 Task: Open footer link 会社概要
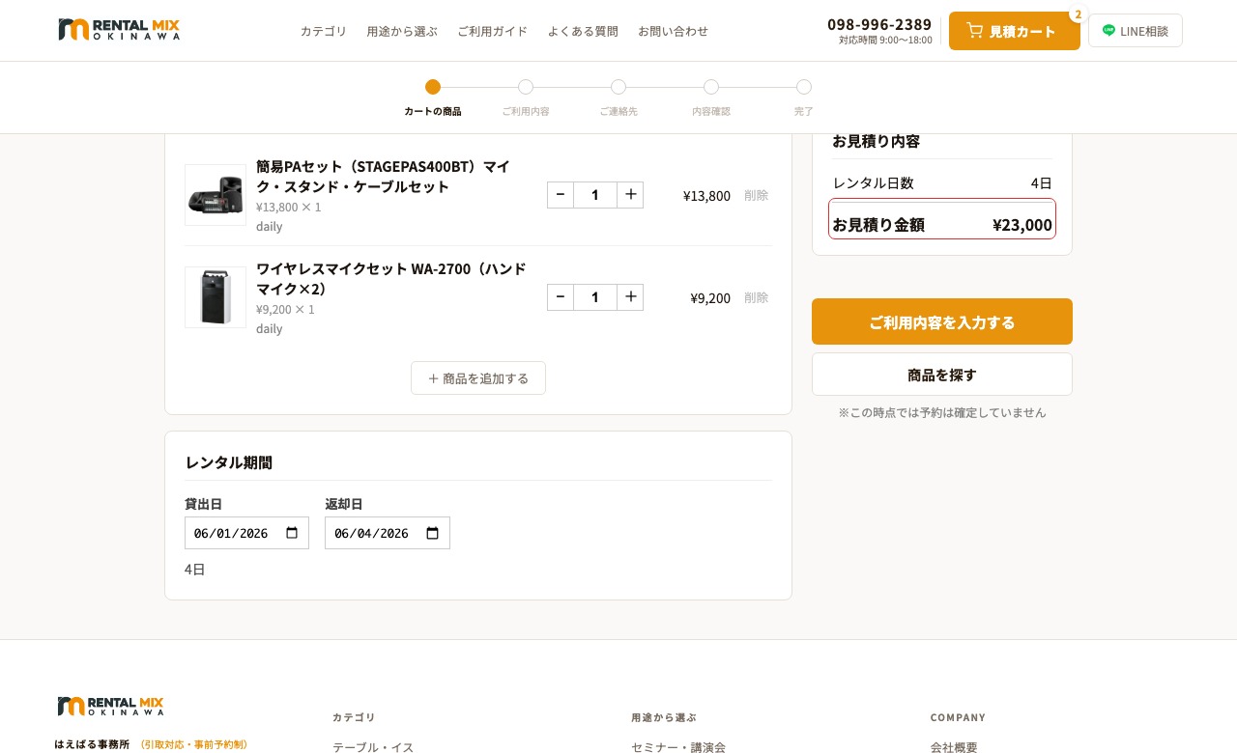(x=954, y=747)
